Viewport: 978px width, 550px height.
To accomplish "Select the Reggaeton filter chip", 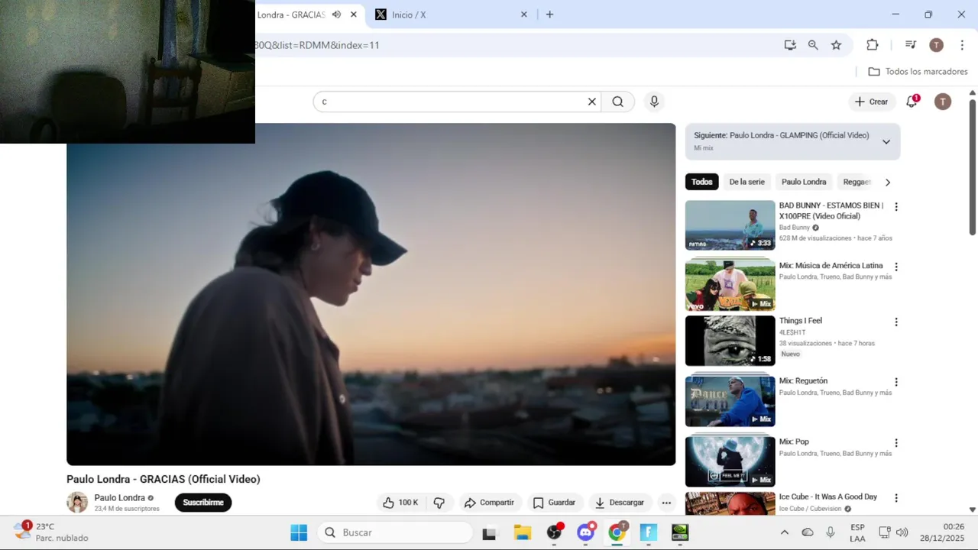I will [x=857, y=182].
